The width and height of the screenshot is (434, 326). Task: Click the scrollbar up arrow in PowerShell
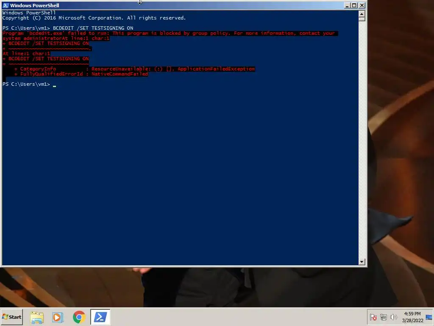tap(362, 13)
